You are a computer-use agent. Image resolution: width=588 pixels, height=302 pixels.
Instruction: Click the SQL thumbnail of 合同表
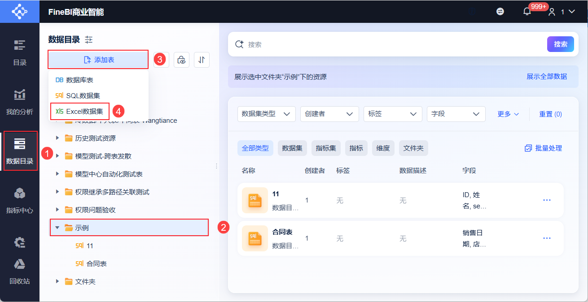coord(255,238)
